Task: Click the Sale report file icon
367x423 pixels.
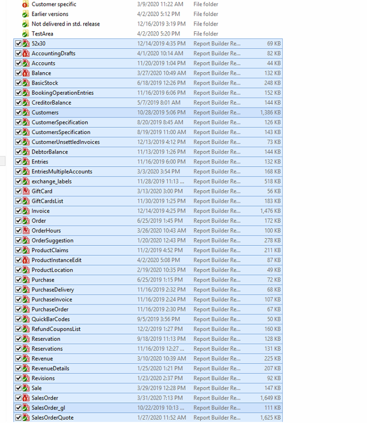Action: 26,388
